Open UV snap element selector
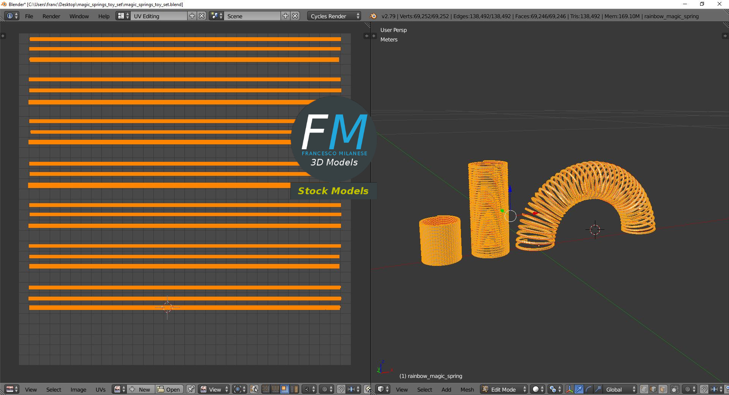Viewport: 729px width, 395px height. (x=353, y=389)
